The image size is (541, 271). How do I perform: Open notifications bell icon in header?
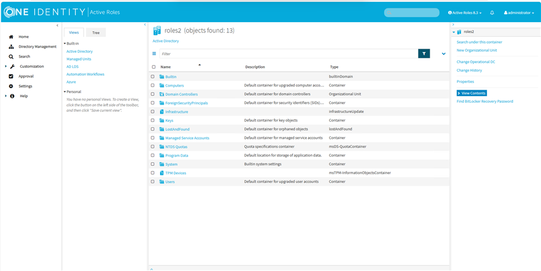(492, 13)
